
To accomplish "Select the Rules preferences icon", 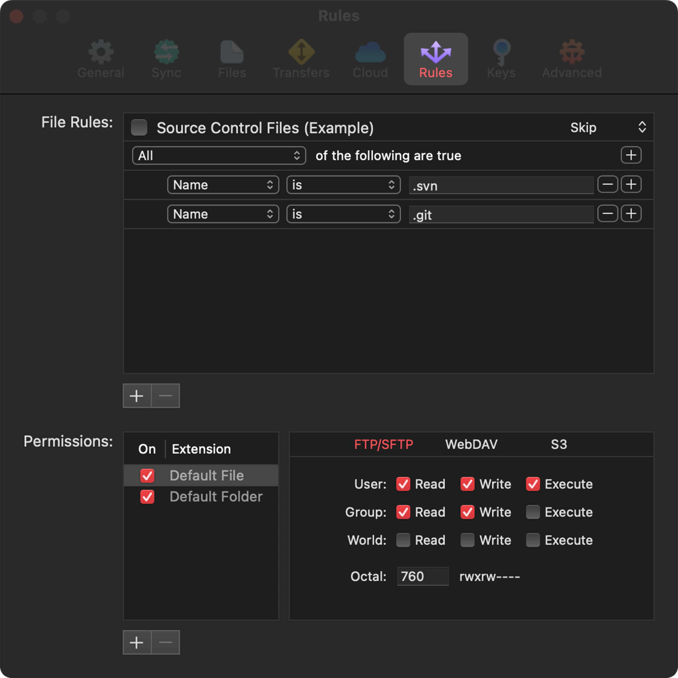I will (435, 58).
